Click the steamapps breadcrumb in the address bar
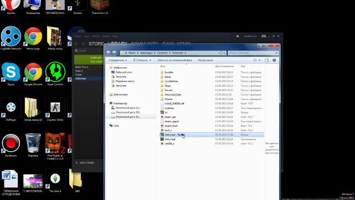Image resolution: width=355 pixels, height=200 pixels. coord(146,53)
